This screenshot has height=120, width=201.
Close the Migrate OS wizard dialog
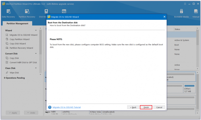[164, 17]
